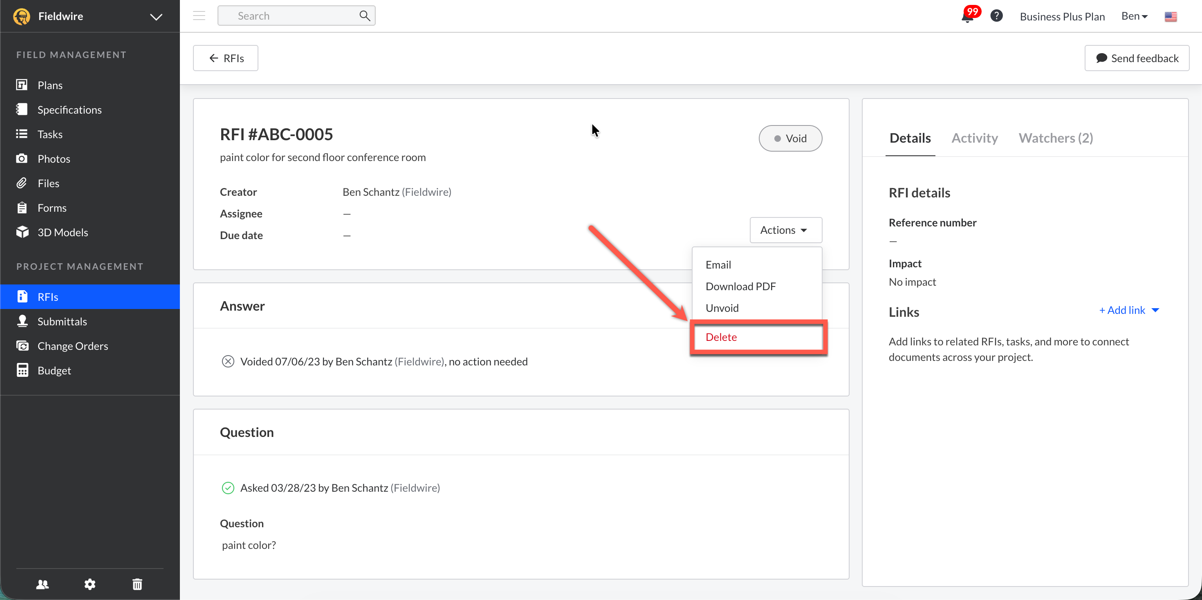The height and width of the screenshot is (600, 1202).
Task: Select the US flag language icon
Action: pyautogui.click(x=1171, y=17)
